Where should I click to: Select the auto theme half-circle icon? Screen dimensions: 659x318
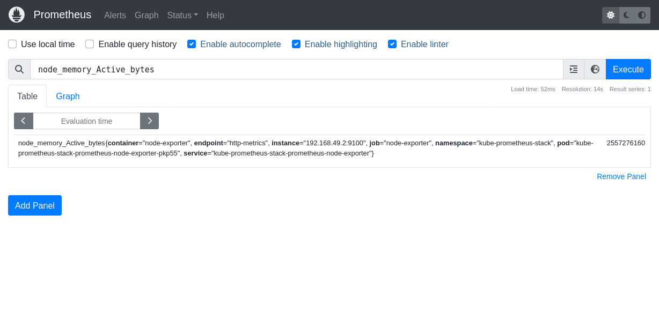click(x=642, y=15)
